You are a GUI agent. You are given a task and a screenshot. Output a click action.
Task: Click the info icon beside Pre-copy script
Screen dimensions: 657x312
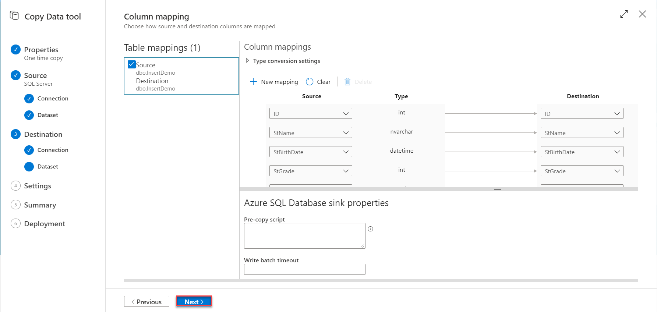tap(370, 229)
